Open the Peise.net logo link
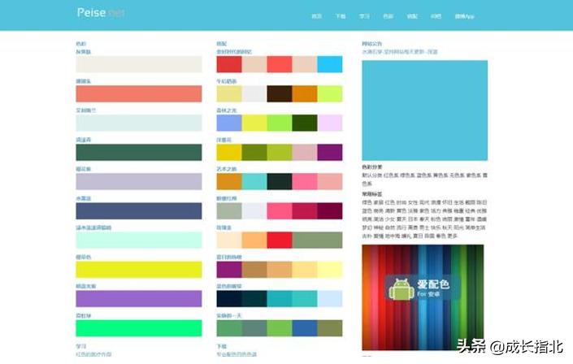Screen dimensions: 573x364 (101, 13)
